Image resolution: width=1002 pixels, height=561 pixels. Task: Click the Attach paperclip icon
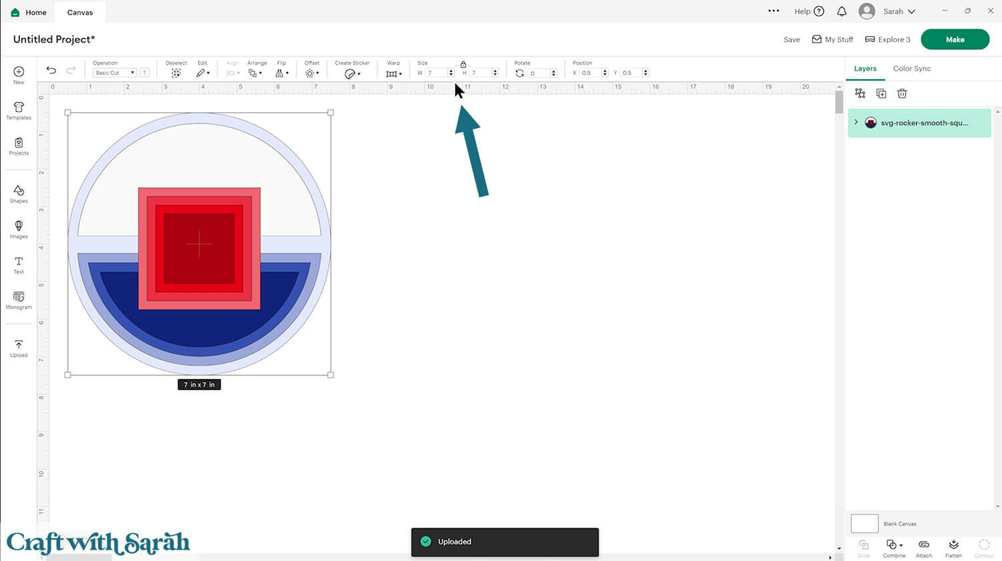point(924,548)
